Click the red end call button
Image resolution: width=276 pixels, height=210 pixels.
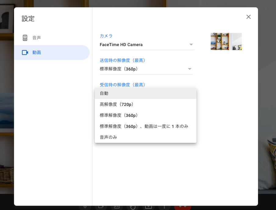[x=183, y=207]
